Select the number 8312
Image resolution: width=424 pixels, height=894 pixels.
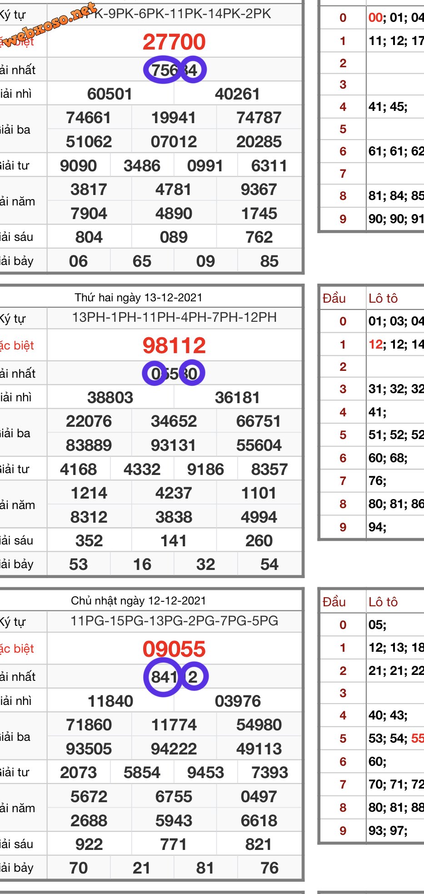pos(89,517)
